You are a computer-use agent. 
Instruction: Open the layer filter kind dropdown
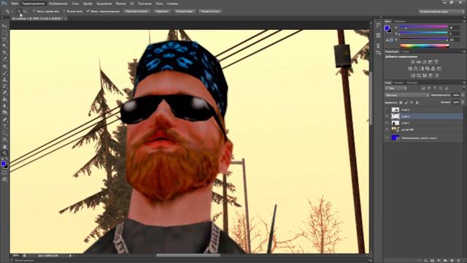[395, 88]
